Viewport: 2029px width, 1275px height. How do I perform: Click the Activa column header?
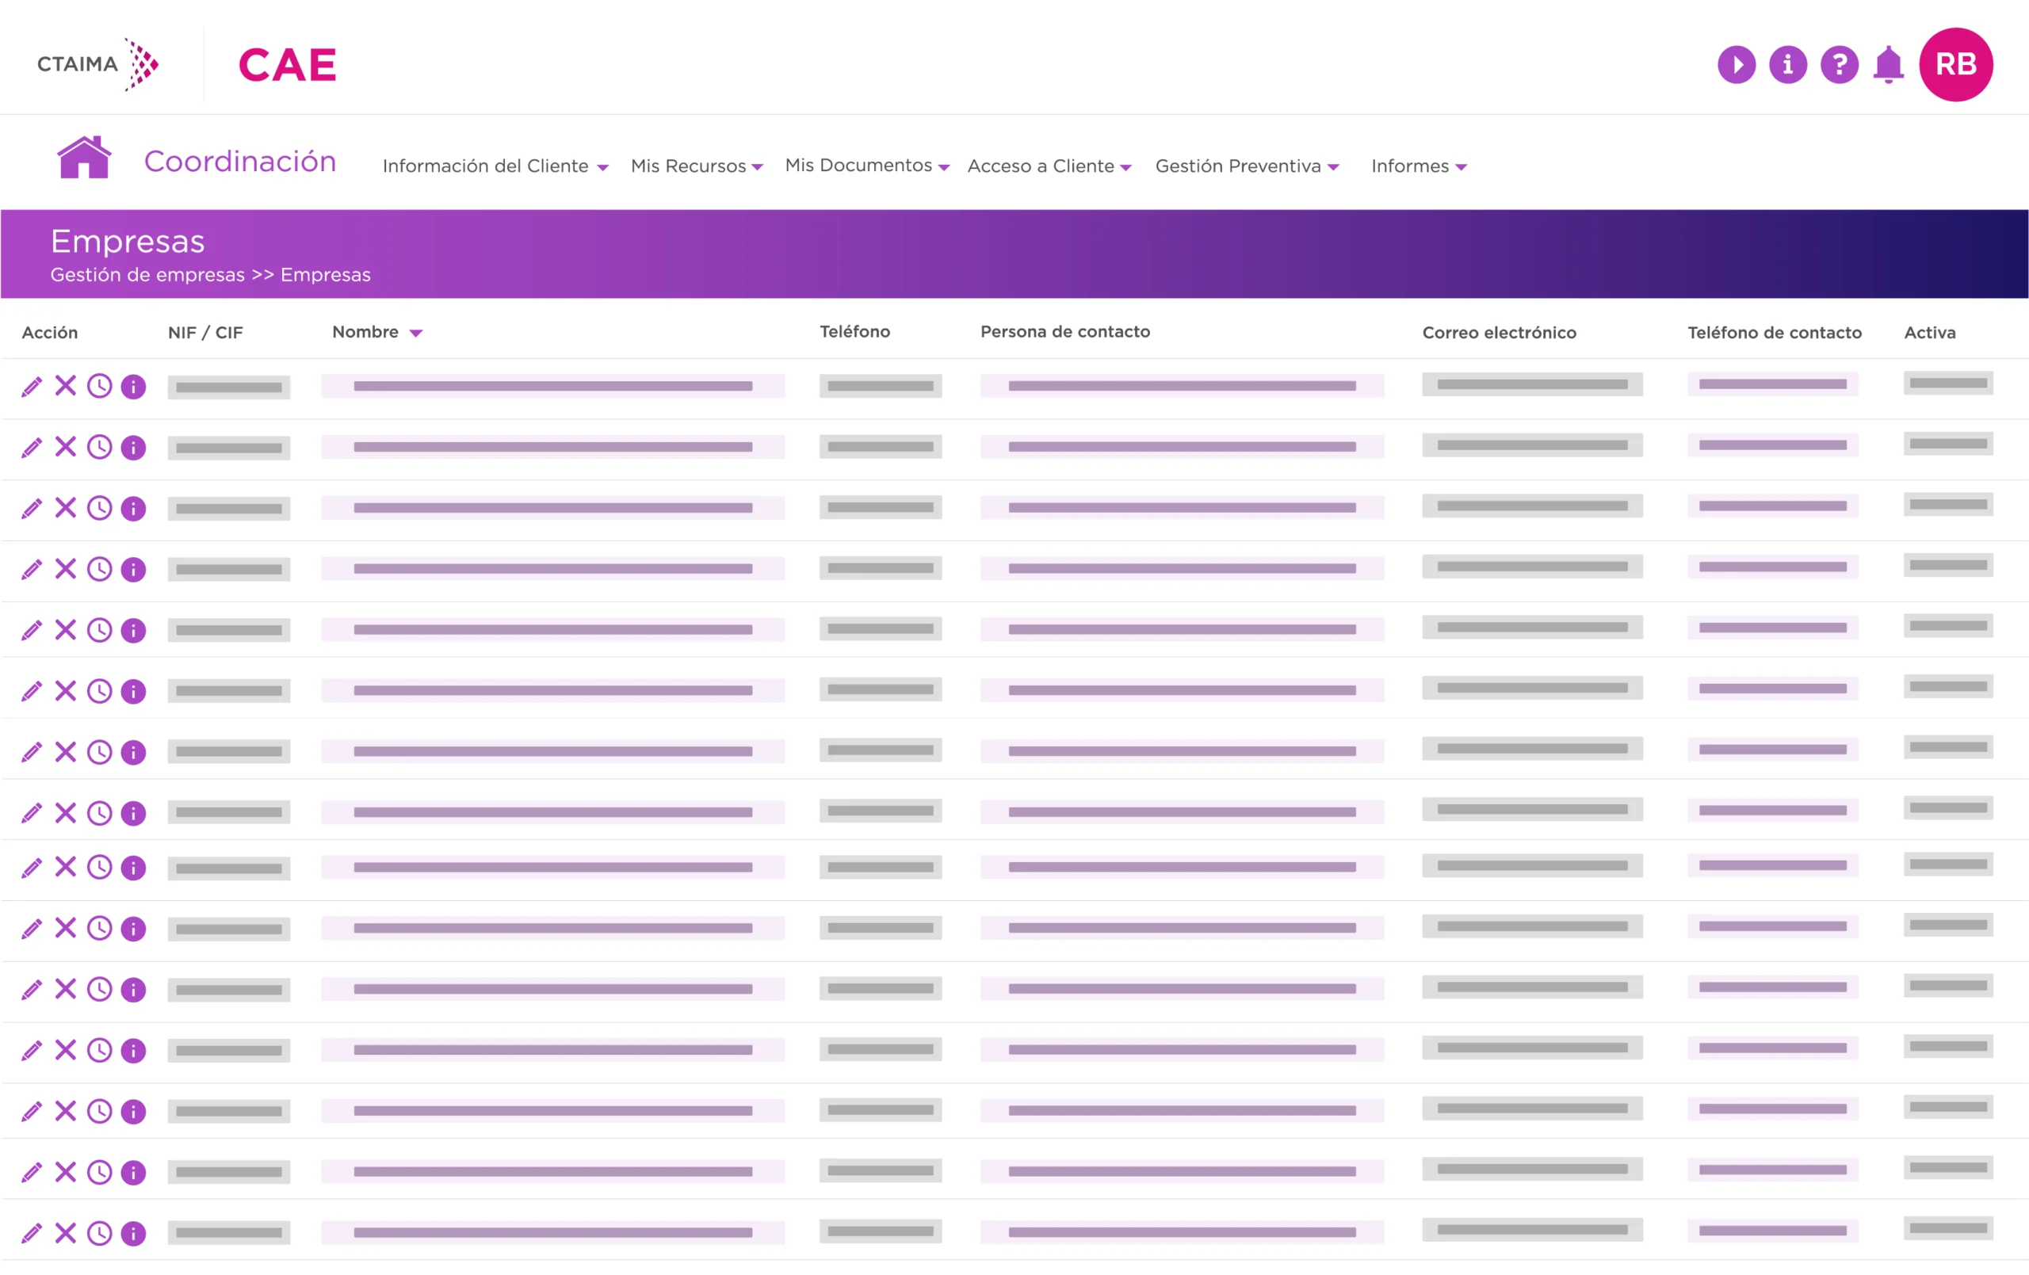pyautogui.click(x=1930, y=333)
